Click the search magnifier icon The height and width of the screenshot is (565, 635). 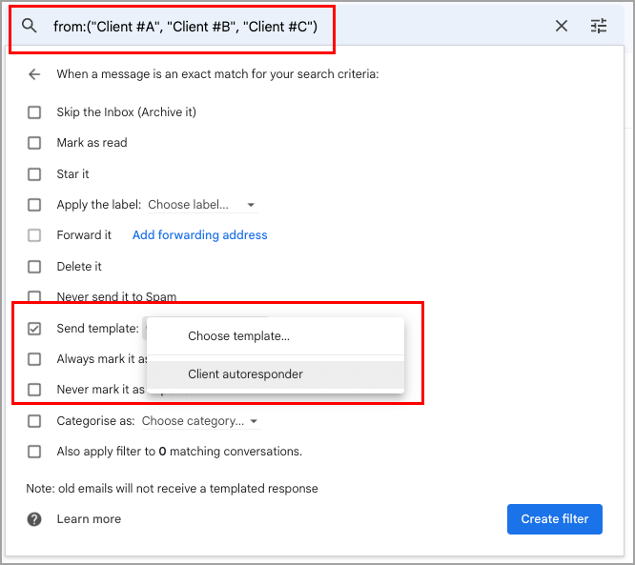coord(30,26)
